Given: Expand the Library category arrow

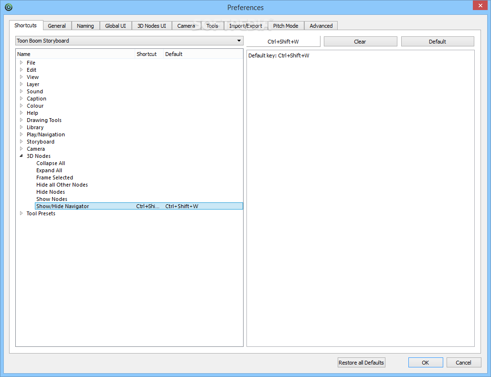Looking at the screenshot, I should (x=21, y=127).
